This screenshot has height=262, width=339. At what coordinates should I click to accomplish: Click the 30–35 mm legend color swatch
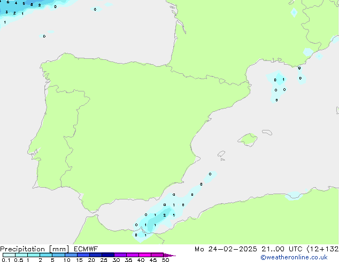[120, 255]
